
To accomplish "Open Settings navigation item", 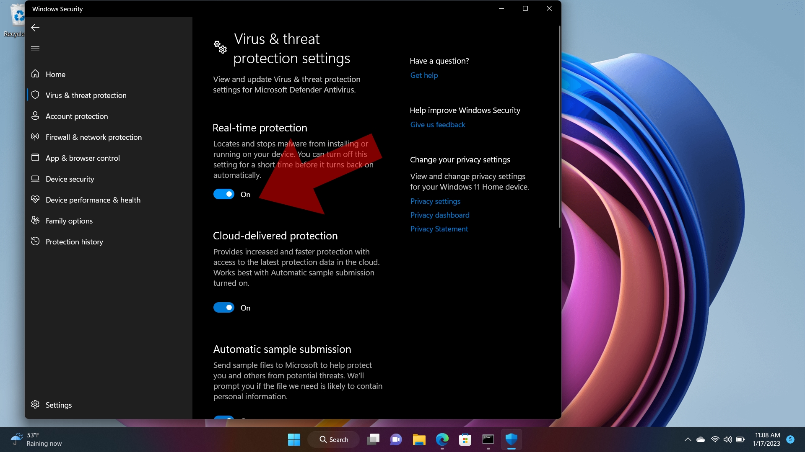I will click(58, 405).
